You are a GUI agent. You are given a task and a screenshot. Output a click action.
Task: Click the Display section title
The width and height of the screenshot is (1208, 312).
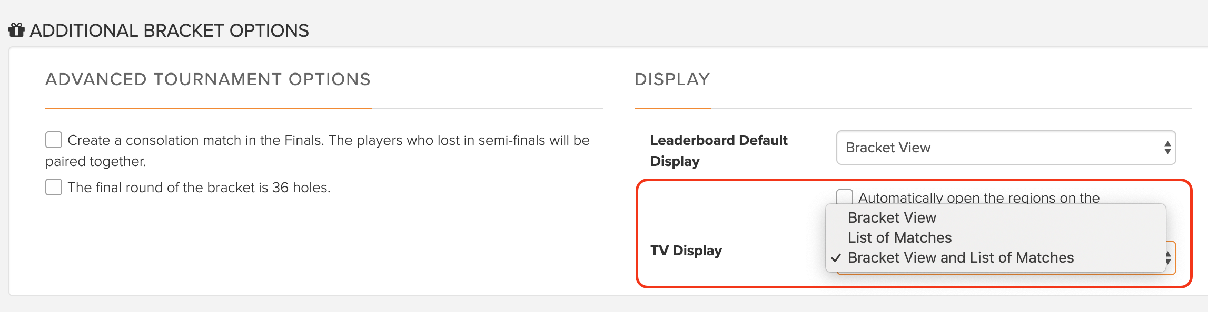click(672, 79)
